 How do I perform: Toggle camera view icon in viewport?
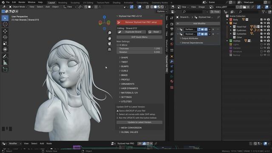[110, 44]
